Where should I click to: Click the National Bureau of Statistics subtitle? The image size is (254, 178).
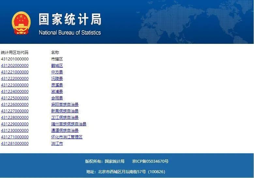coord(70,32)
